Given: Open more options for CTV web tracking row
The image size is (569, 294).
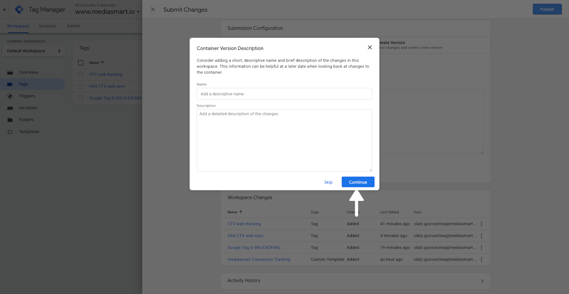Looking at the screenshot, I should (481, 224).
